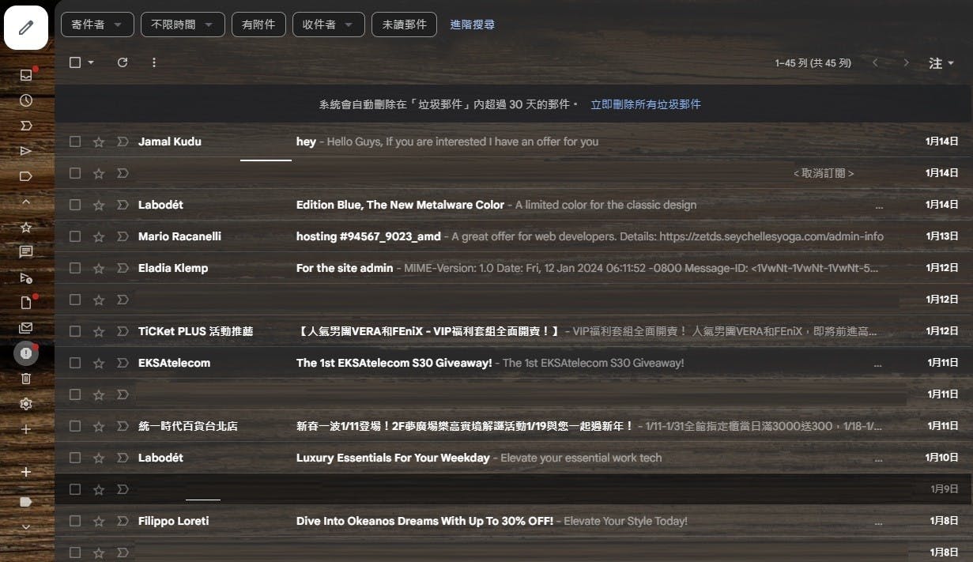The height and width of the screenshot is (562, 973).
Task: Open All Mail envelope icon in sidebar
Action: tap(26, 328)
